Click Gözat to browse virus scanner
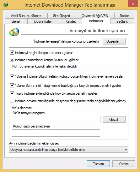 tap(114, 120)
